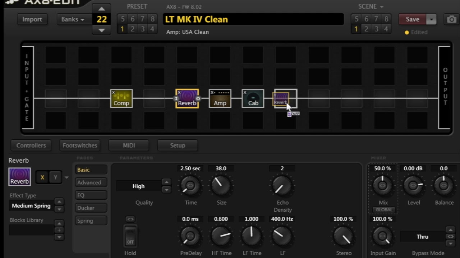Open the Scene dropdown menu
This screenshot has width=460, height=258.
click(x=371, y=6)
